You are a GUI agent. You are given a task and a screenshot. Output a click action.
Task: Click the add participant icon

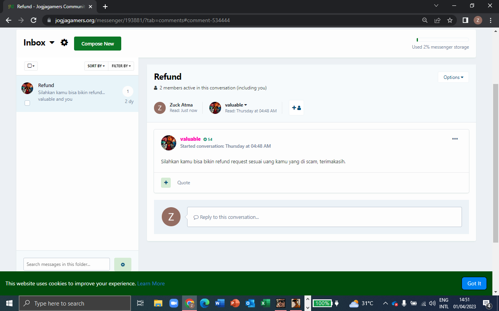(296, 108)
